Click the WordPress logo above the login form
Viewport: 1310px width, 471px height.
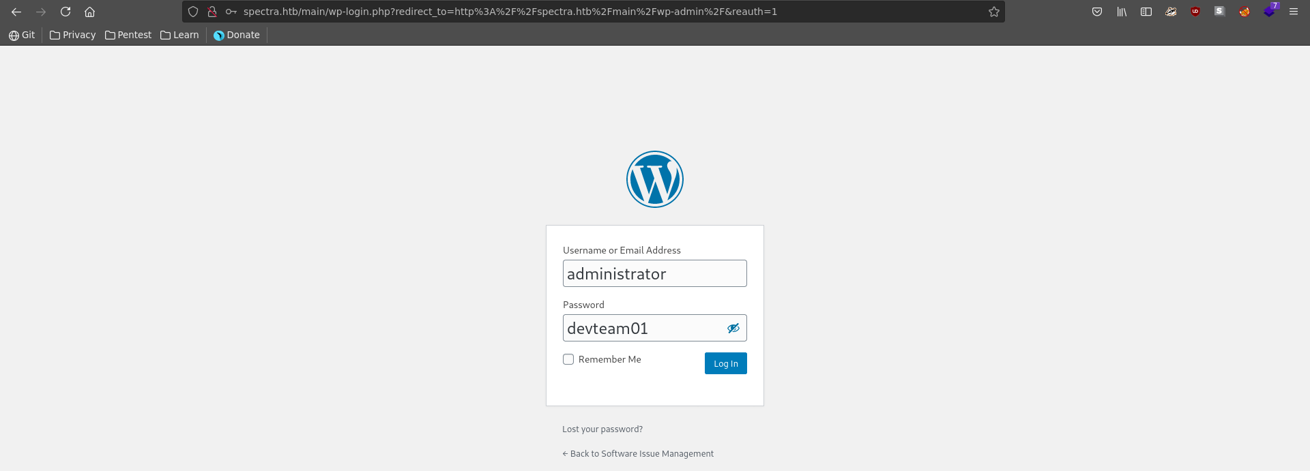tap(654, 179)
